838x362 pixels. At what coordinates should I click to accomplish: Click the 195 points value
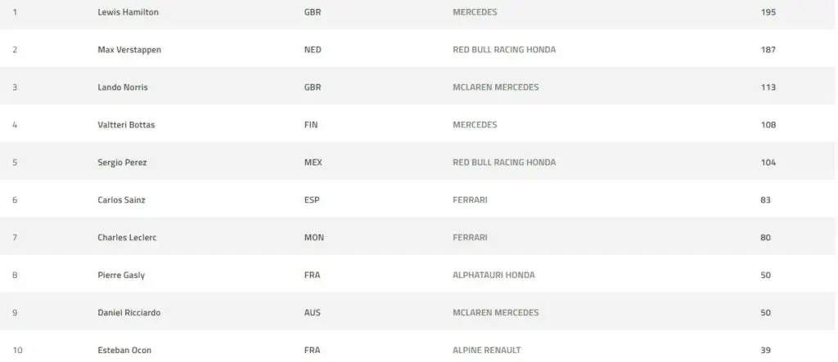[768, 12]
